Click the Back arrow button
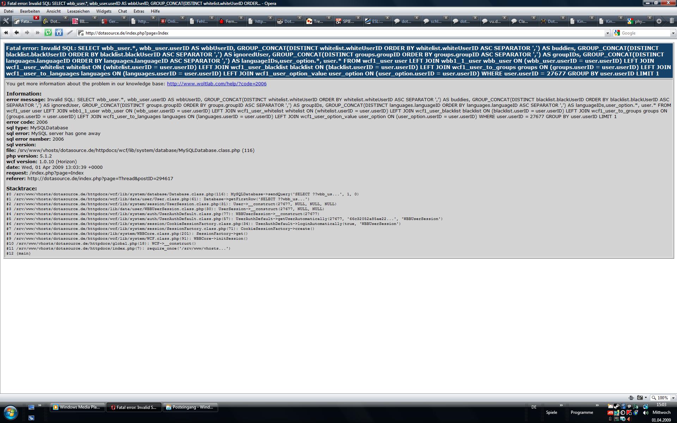The height and width of the screenshot is (423, 677). (x=17, y=33)
